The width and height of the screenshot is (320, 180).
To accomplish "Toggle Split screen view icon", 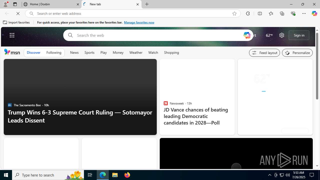I will [260, 13].
